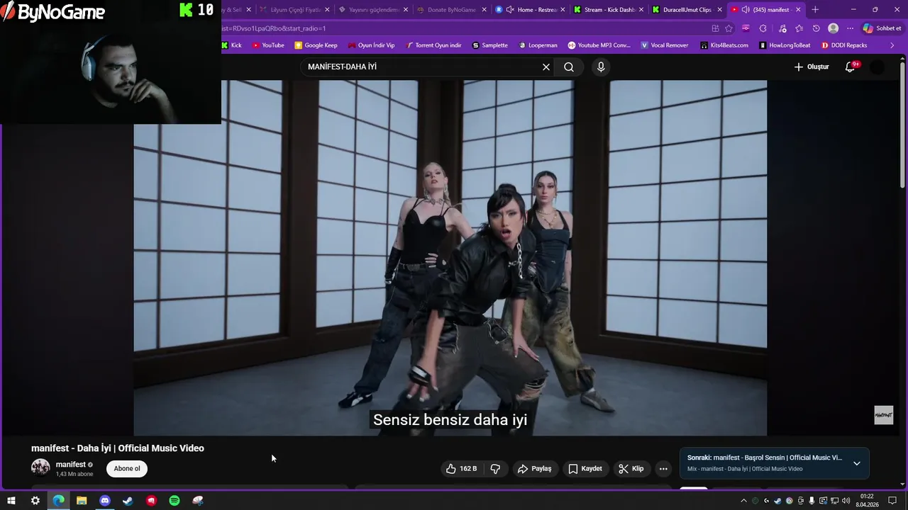908x510 pixels.
Task: Open a new browser tab
Action: (815, 10)
